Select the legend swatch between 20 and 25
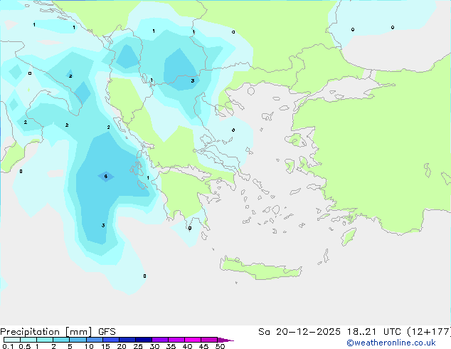This screenshot has height=349, width=451. [127, 340]
